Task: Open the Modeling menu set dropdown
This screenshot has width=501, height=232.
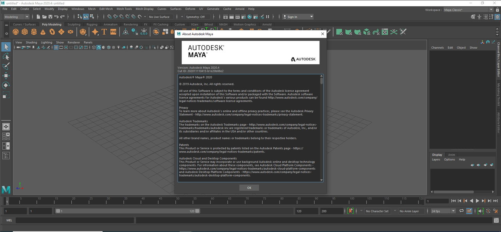Action: tap(16, 17)
